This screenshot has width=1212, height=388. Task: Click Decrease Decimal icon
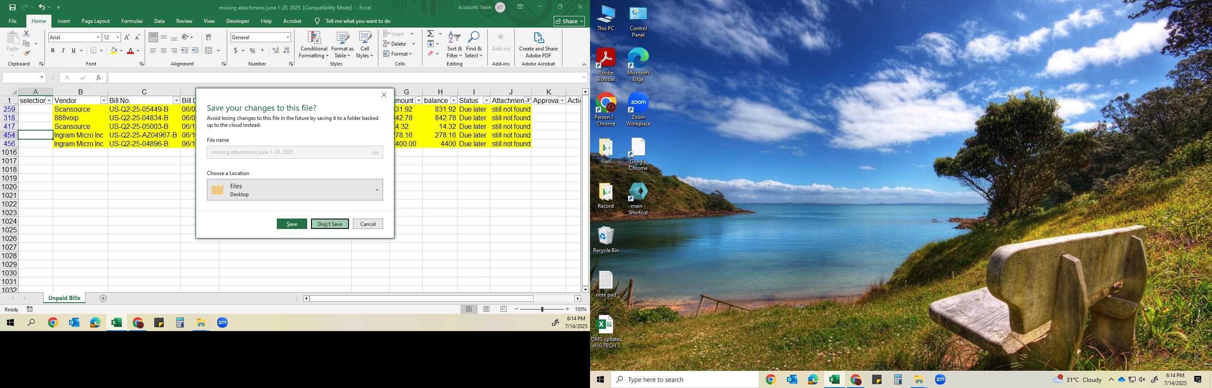(x=286, y=50)
